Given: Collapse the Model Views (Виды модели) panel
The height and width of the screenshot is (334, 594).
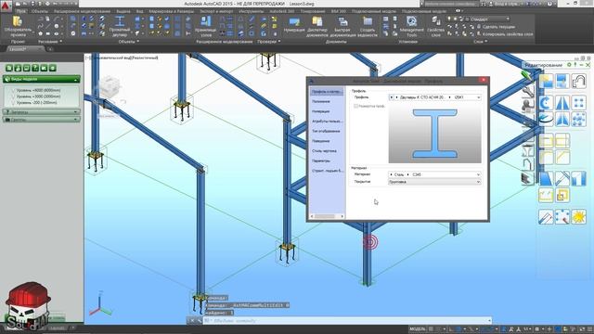Looking at the screenshot, I should 41,80.
